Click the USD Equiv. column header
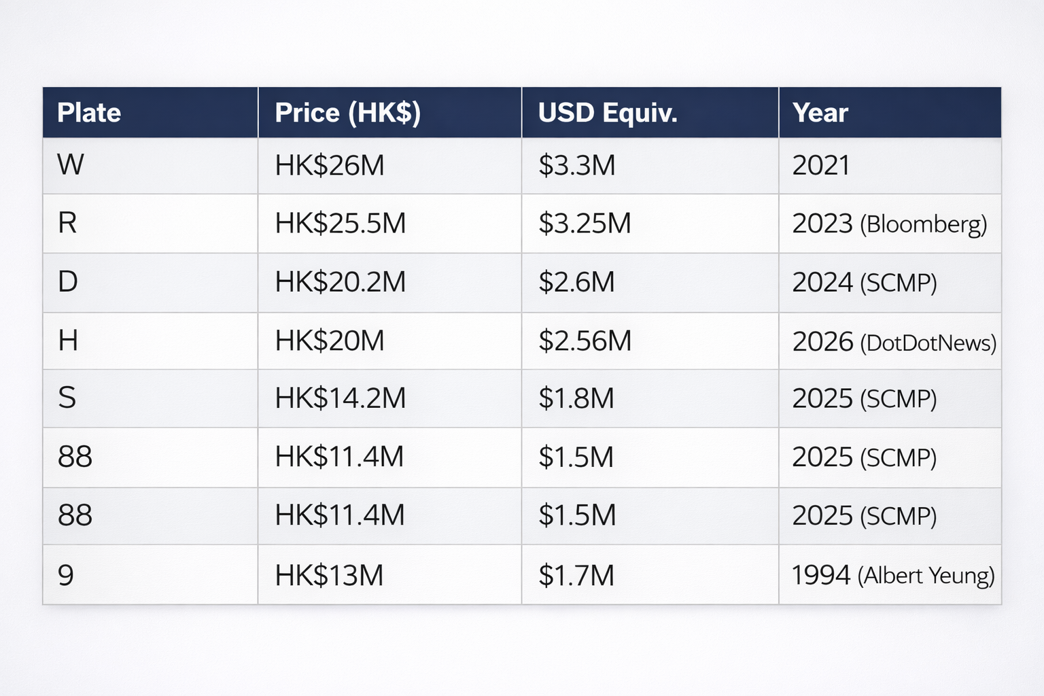Image resolution: width=1044 pixels, height=696 pixels. click(608, 113)
